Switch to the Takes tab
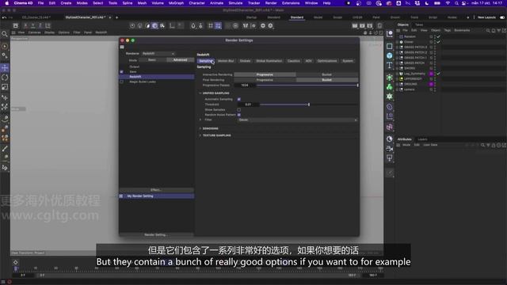Screen dimensions: 507x285 click(x=419, y=25)
